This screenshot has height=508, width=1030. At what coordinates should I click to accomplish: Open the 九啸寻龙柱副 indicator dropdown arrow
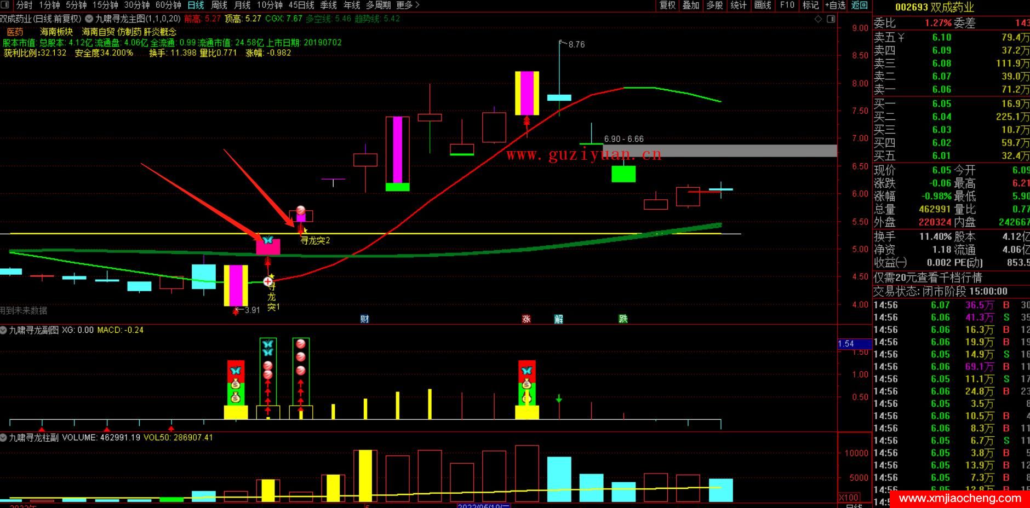4,438
